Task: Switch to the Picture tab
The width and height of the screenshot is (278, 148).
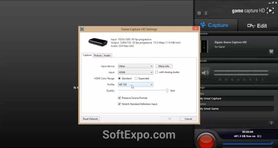Action: point(98,55)
